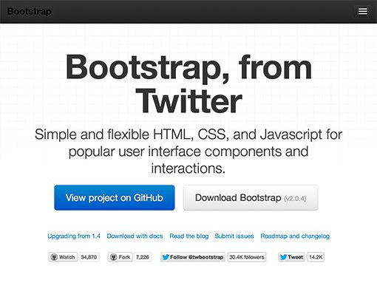Click the GitHub octocat icon on Watch
This screenshot has height=283, width=377.
(54, 257)
